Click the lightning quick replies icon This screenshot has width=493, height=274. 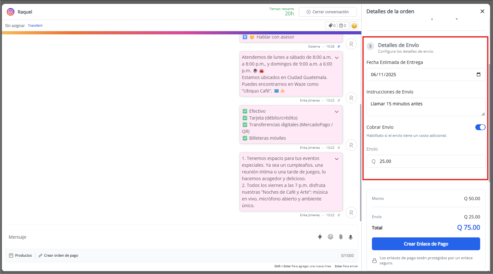coord(320,237)
